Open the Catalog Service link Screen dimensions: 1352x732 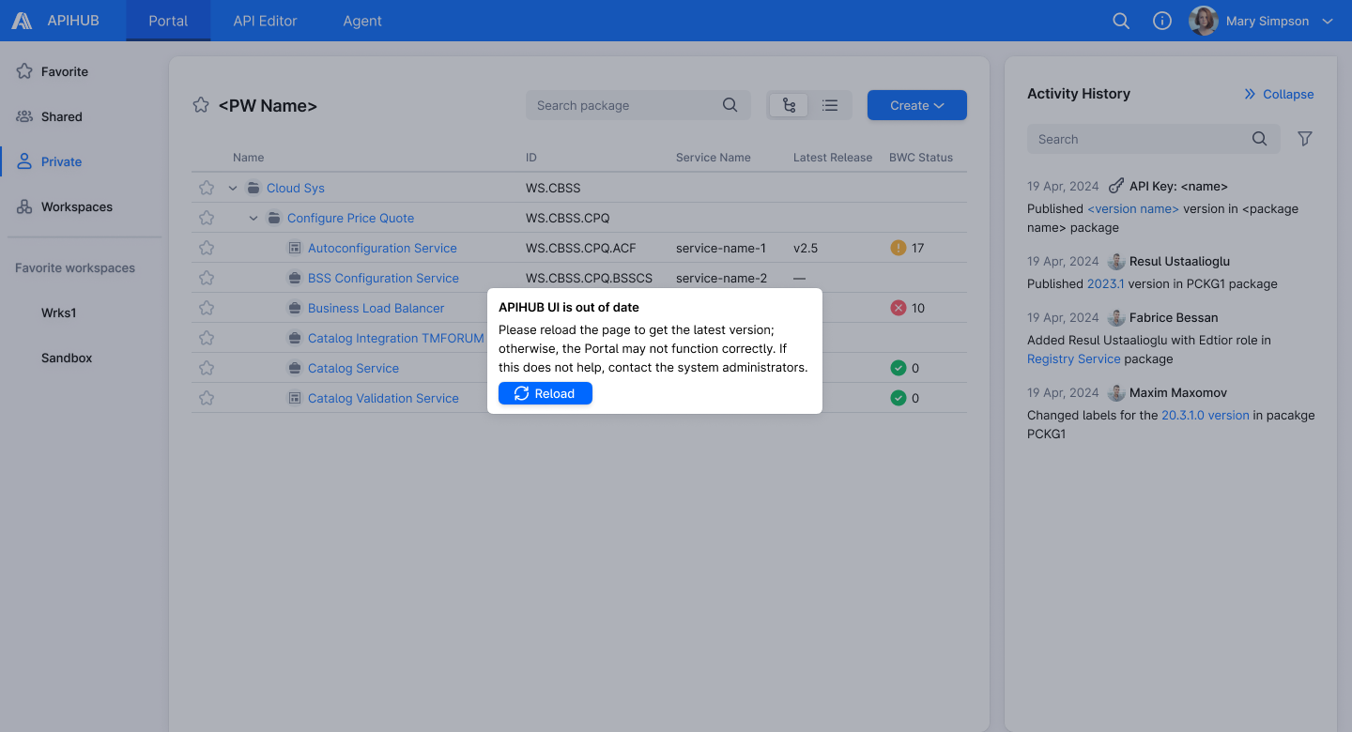(x=353, y=368)
